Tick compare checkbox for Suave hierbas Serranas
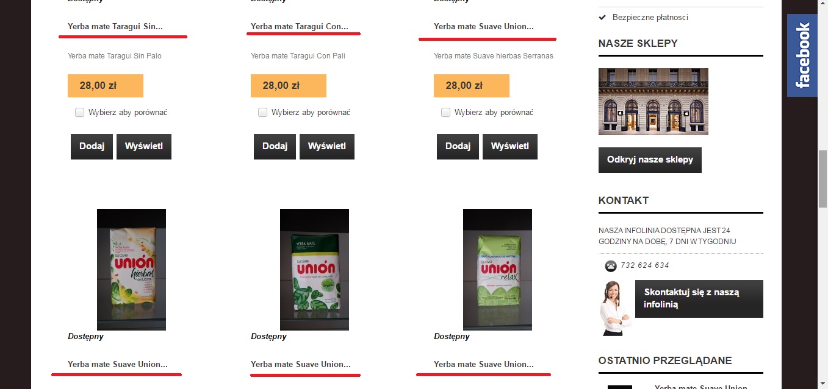Viewport: 828px width, 389px height. pyautogui.click(x=445, y=112)
